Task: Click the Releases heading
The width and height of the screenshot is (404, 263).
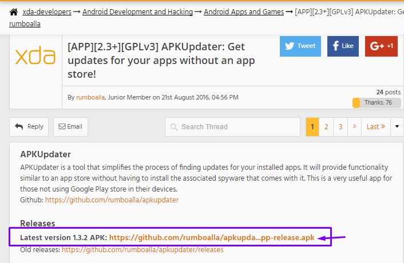Action: click(x=38, y=224)
